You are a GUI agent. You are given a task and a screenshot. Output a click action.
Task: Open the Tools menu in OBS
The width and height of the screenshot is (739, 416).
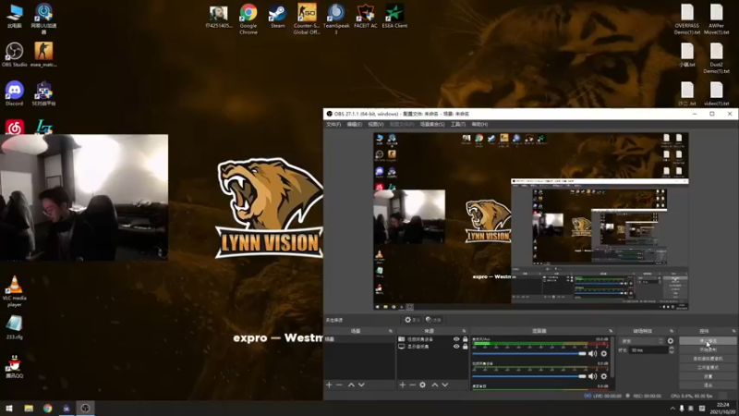click(x=458, y=125)
